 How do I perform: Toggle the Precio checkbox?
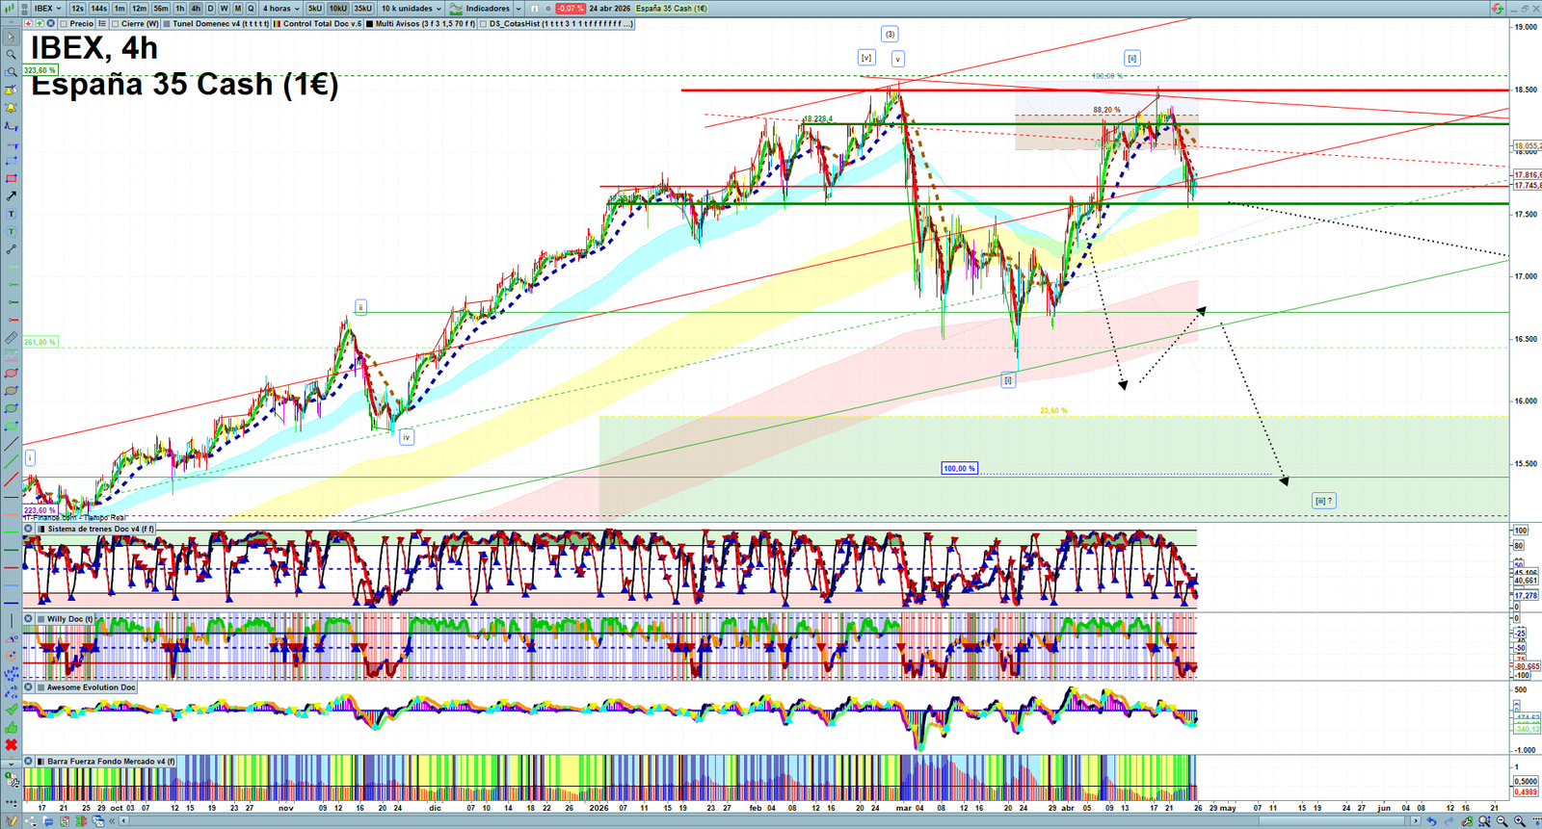(64, 24)
